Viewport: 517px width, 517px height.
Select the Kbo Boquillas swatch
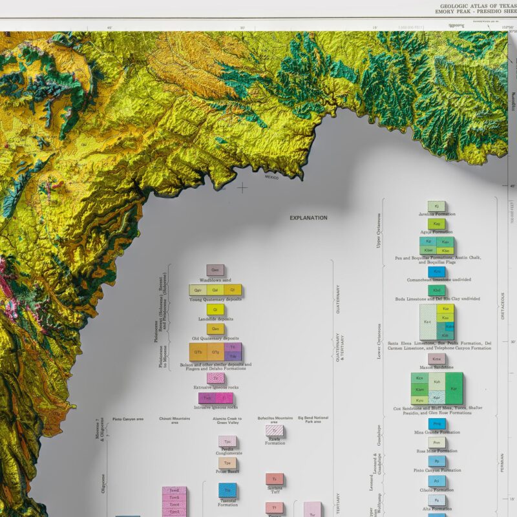pos(445,251)
